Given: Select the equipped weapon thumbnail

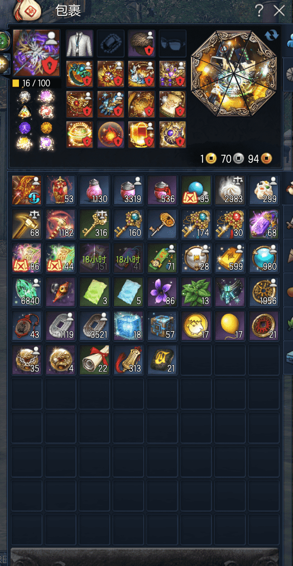Looking at the screenshot, I should (36, 53).
